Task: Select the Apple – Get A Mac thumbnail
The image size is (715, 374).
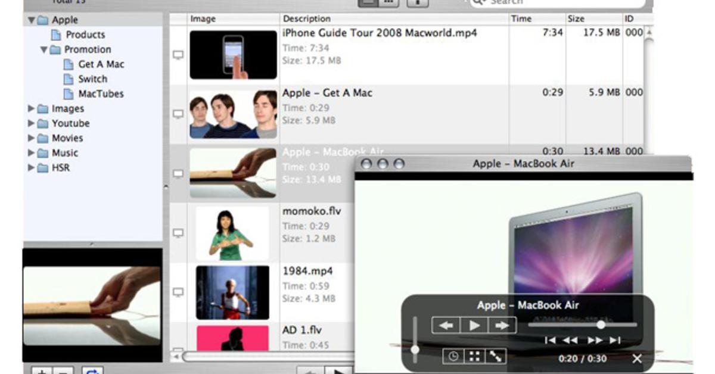Action: click(233, 114)
